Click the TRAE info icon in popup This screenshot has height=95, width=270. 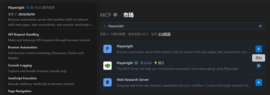click(x=28, y=7)
